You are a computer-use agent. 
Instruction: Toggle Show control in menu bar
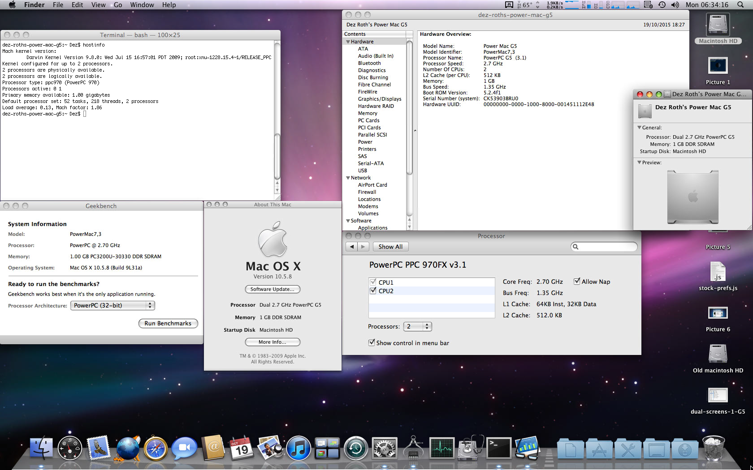click(372, 342)
